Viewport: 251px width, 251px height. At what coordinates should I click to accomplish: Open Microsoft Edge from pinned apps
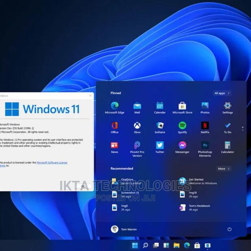(115, 108)
